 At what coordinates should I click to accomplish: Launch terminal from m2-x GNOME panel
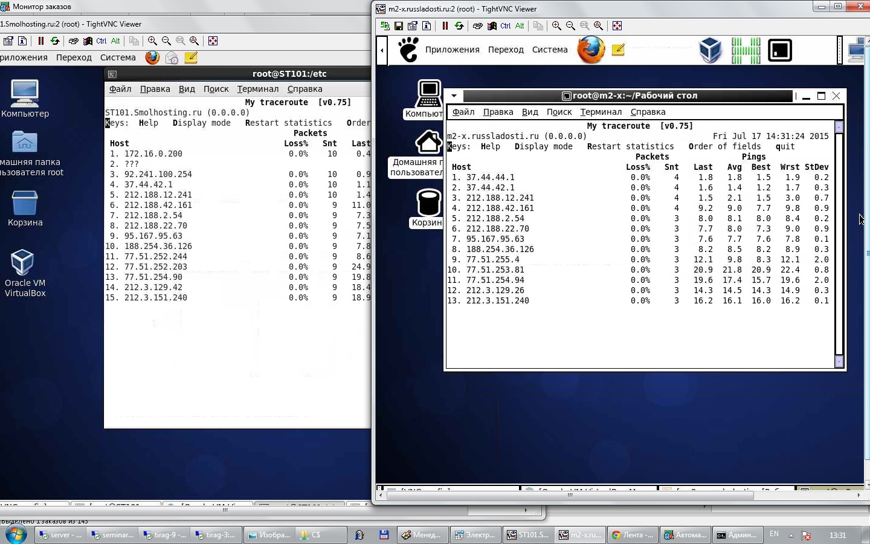(780, 50)
